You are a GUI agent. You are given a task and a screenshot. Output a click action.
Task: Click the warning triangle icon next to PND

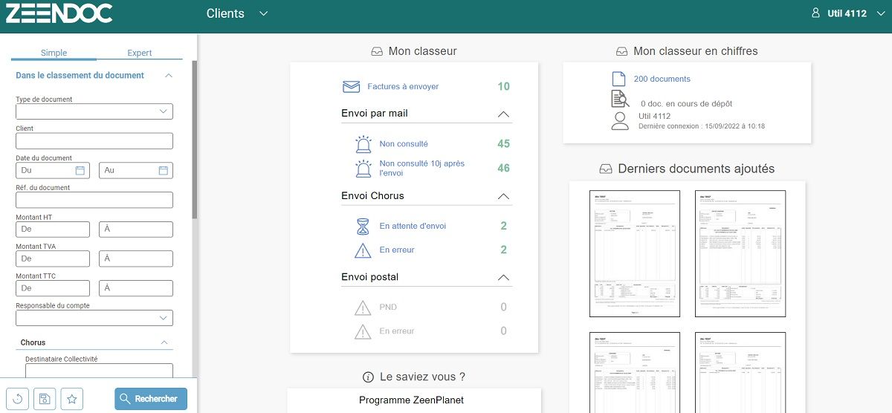click(x=363, y=308)
